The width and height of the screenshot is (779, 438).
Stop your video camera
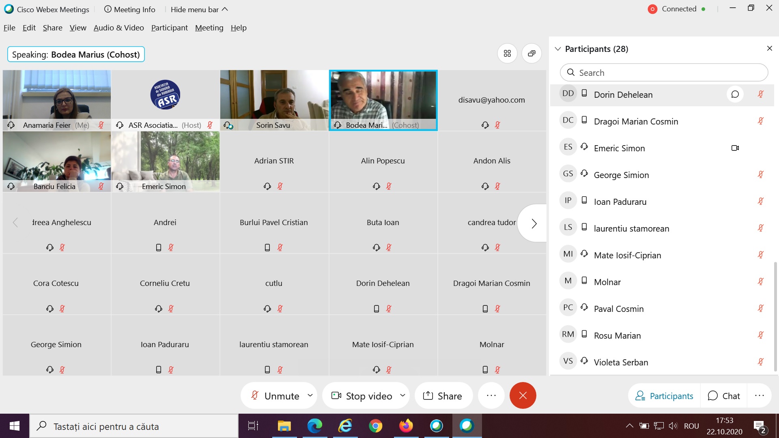[362, 395]
